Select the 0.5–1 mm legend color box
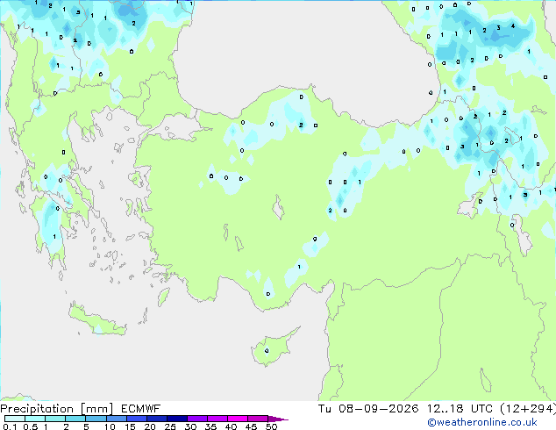 tap(35, 419)
